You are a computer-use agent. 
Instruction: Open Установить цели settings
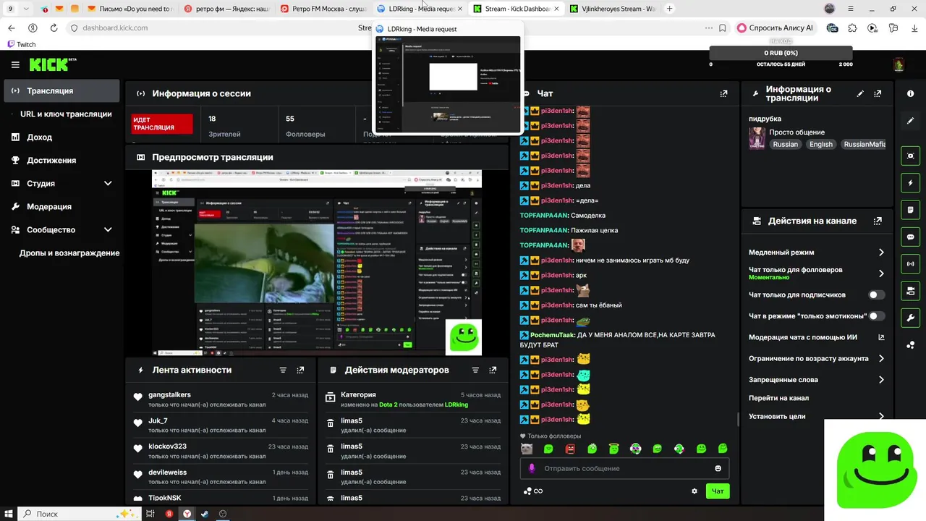[816, 416]
